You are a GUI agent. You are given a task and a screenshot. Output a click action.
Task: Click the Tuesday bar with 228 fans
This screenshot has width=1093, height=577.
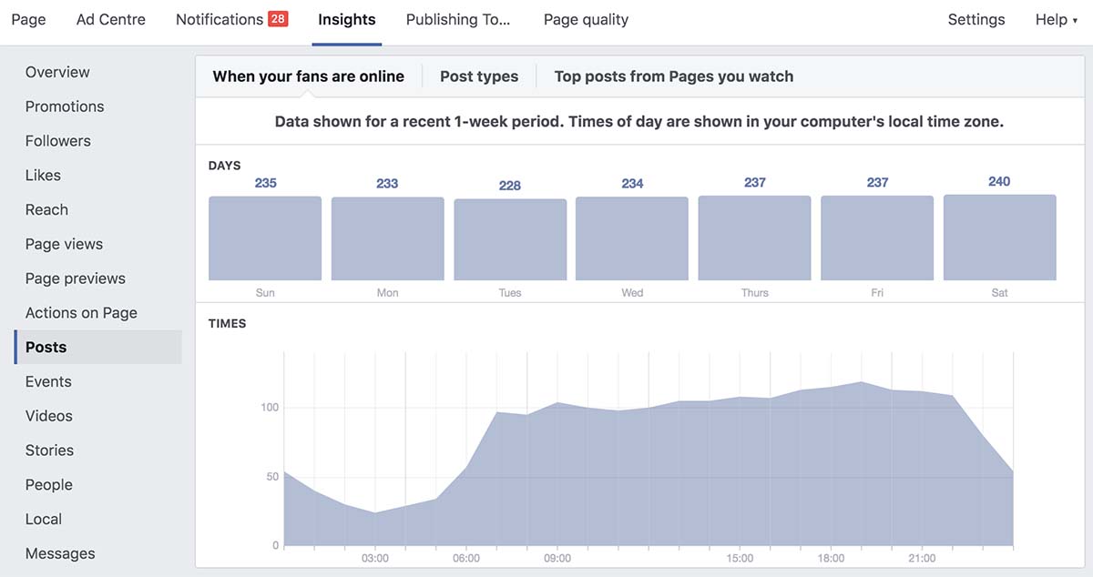509,238
